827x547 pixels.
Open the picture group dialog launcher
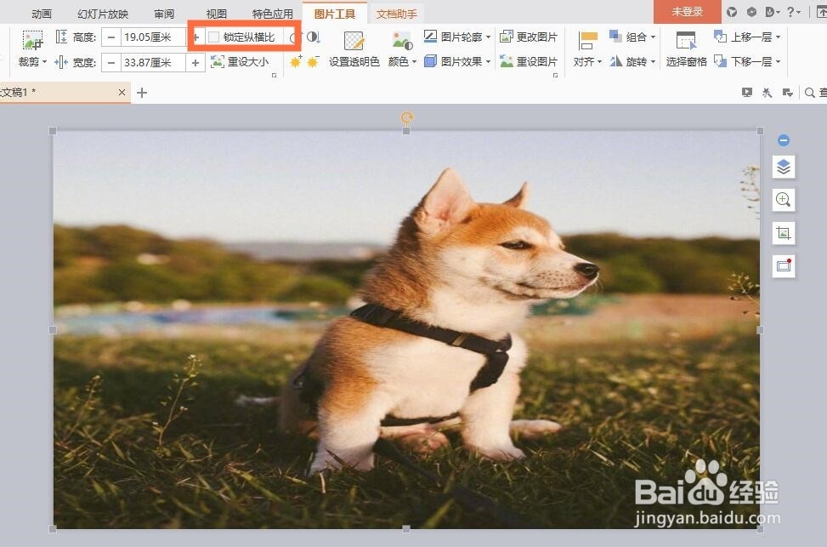tap(555, 76)
